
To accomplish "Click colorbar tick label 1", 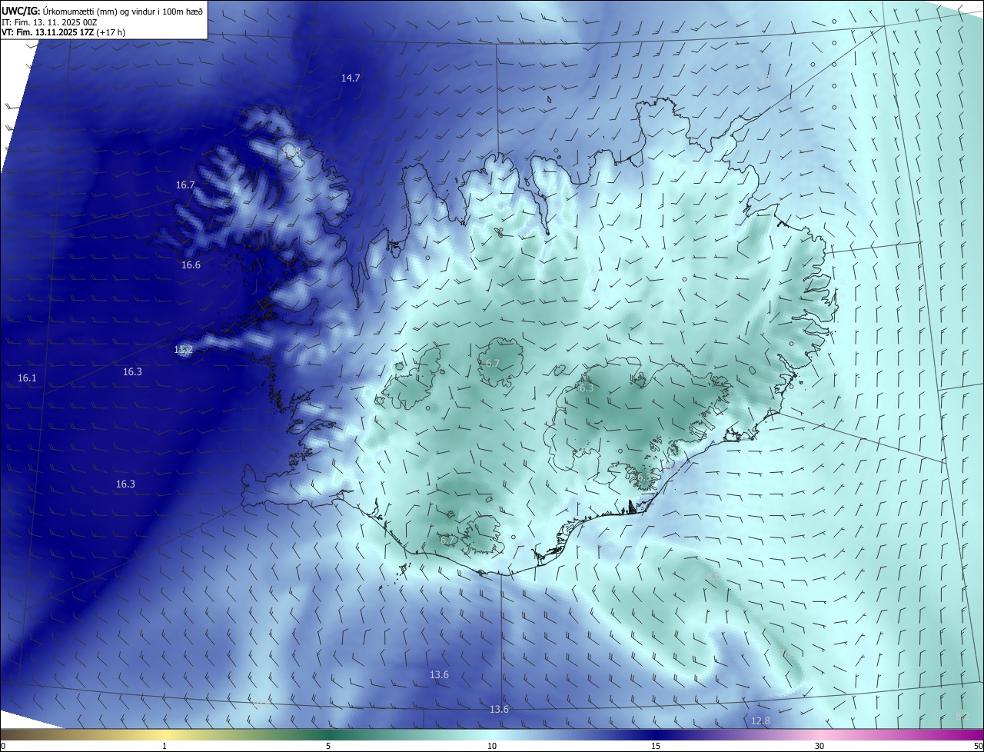I will click(165, 746).
